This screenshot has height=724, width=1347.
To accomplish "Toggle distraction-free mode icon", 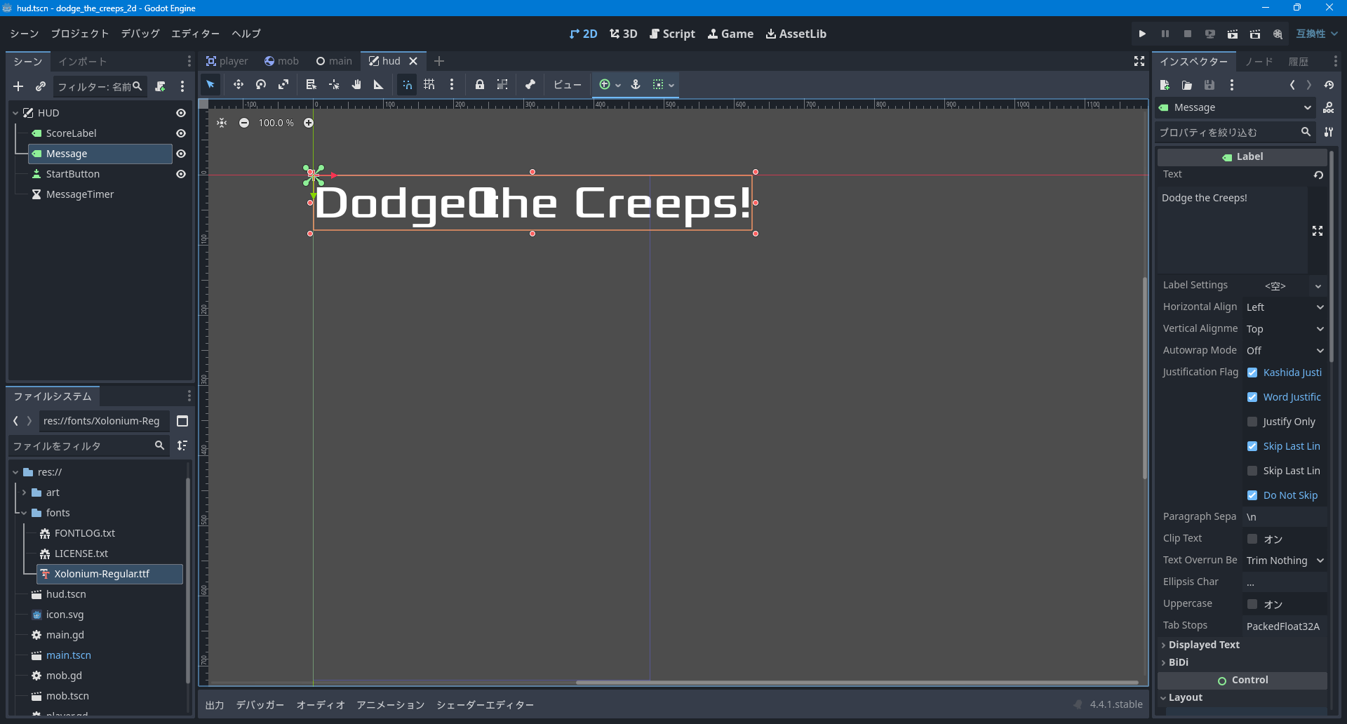I will coord(1139,62).
